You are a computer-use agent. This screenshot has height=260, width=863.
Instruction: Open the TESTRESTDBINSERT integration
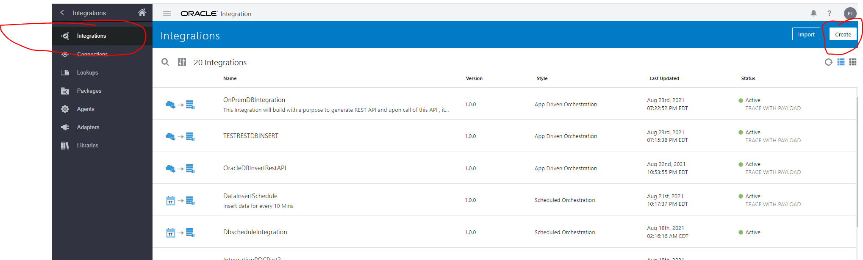251,136
